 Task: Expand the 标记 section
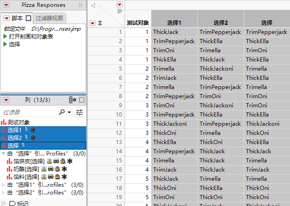pyautogui.click(x=4, y=203)
